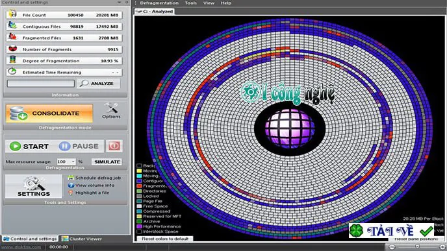Image resolution: width=447 pixels, height=251 pixels.
Task: Open the www.disktrix.com link
Action: pyautogui.click(x=21, y=247)
